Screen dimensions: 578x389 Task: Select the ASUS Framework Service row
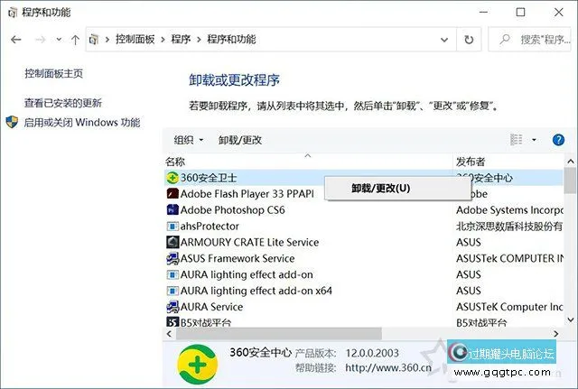[x=363, y=259]
